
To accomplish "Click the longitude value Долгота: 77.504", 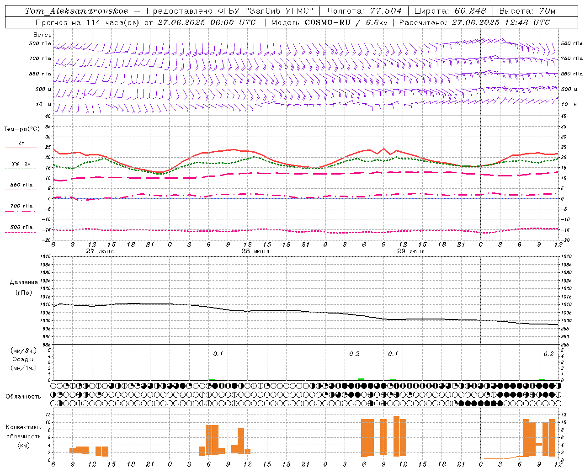I will click(364, 11).
